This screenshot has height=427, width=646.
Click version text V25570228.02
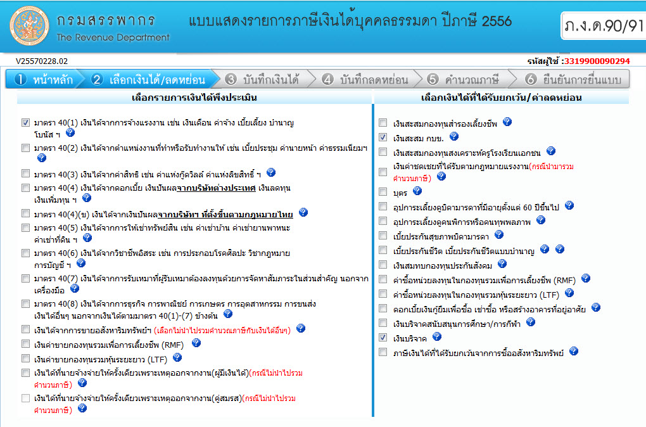[42, 61]
